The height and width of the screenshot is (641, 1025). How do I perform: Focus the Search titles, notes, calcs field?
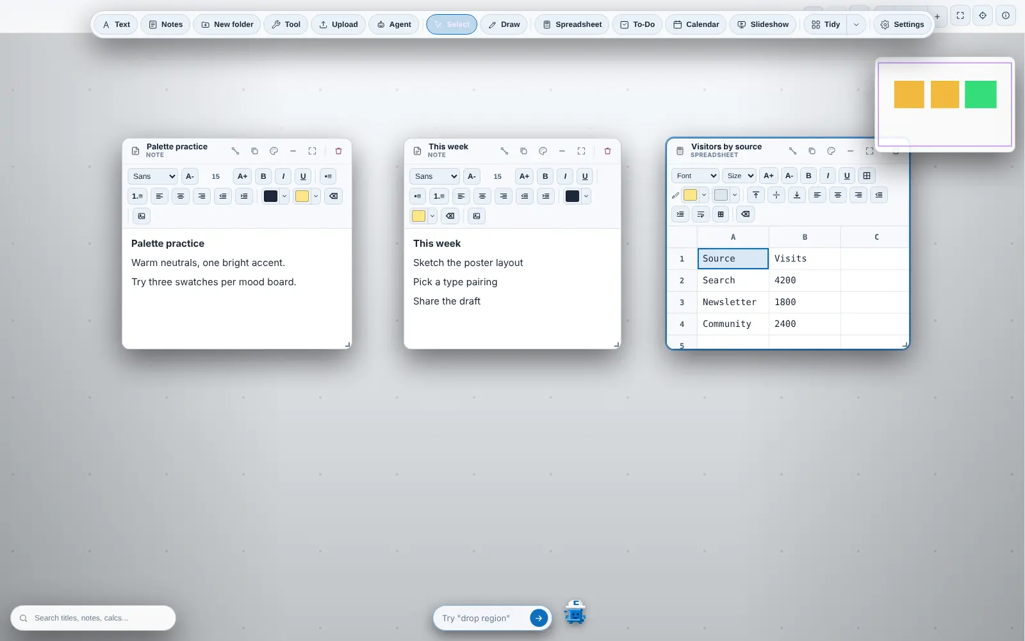pos(93,618)
